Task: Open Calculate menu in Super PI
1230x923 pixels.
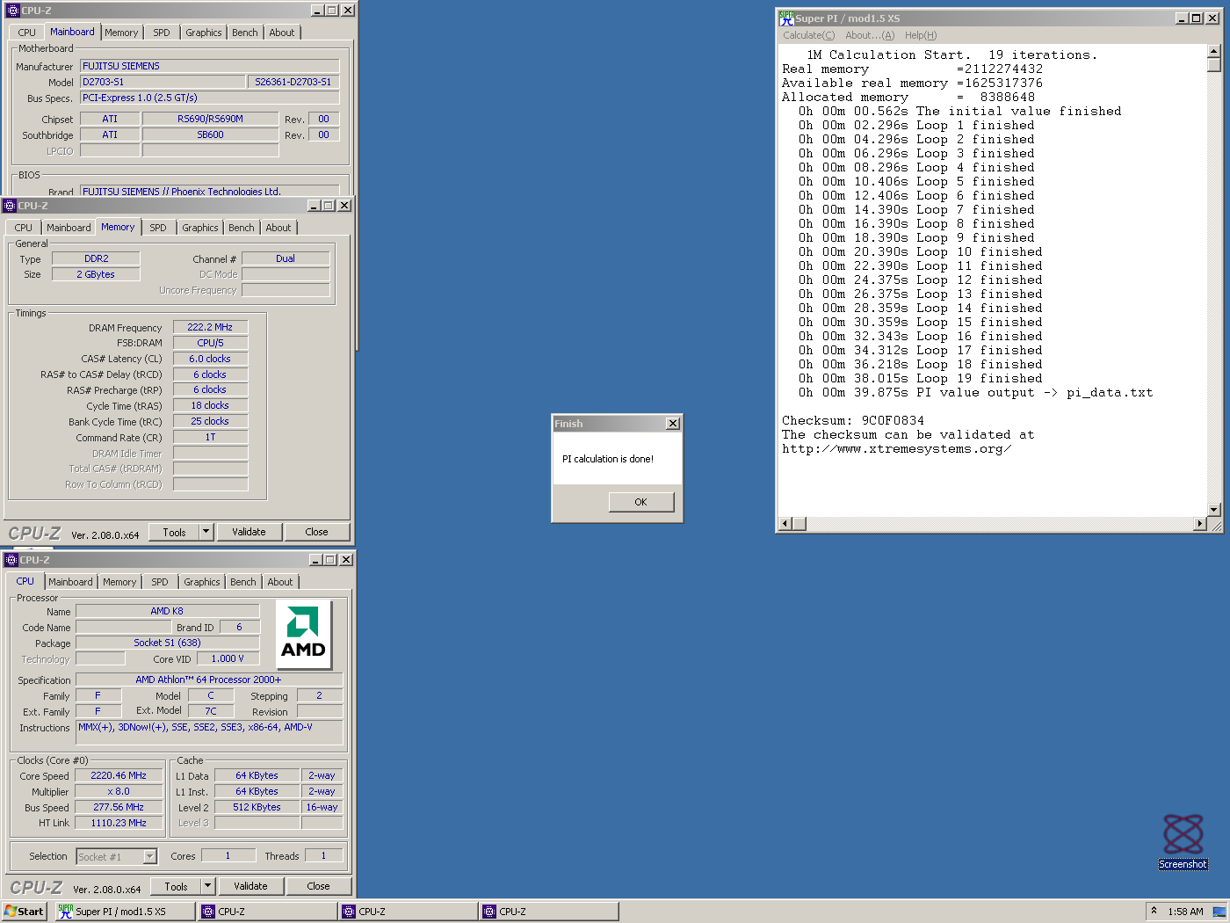Action: click(x=808, y=35)
